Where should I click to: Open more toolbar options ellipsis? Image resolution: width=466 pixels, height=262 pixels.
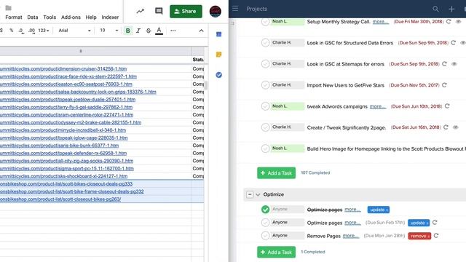coord(173,31)
